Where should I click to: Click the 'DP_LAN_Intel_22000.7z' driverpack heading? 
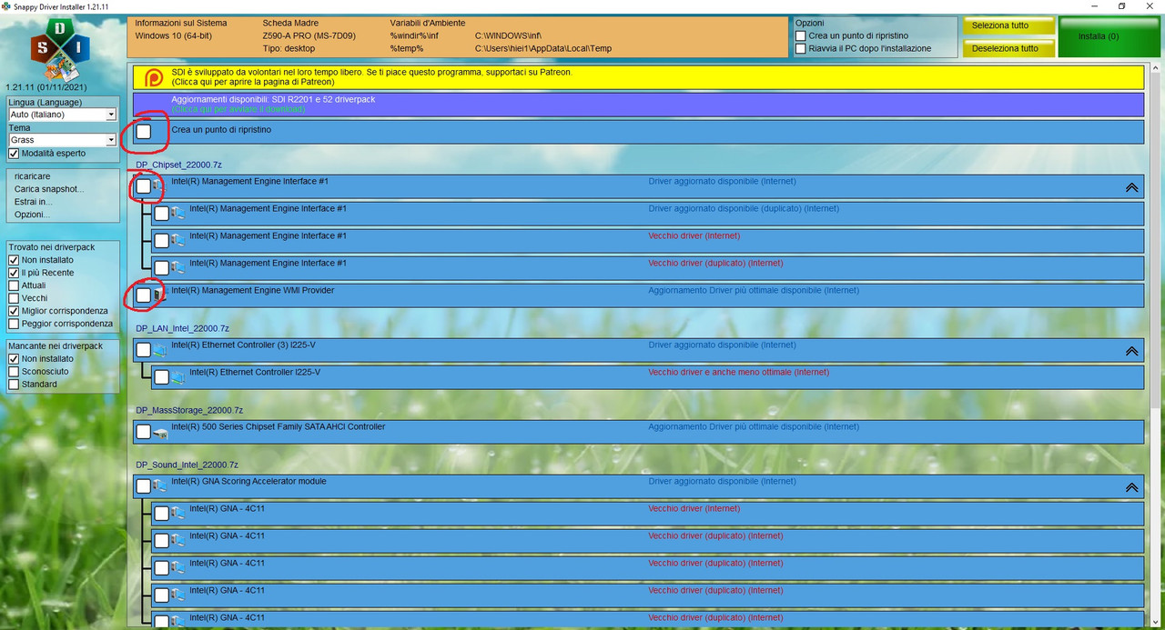(x=183, y=328)
